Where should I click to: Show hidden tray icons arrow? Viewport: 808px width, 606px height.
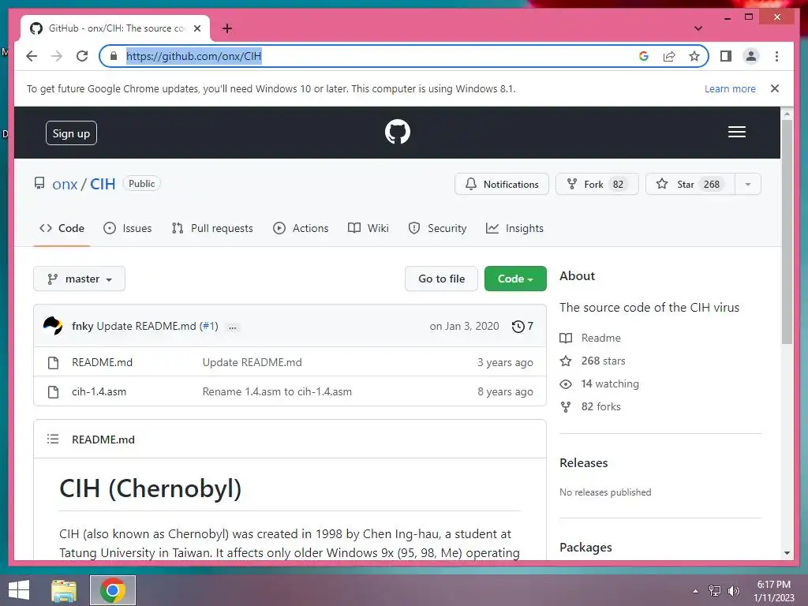point(695,591)
